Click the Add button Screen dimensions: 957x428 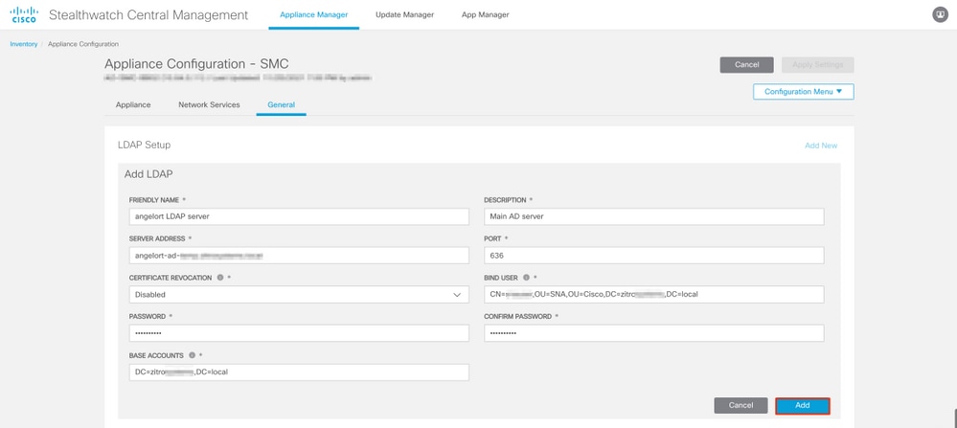coord(803,406)
